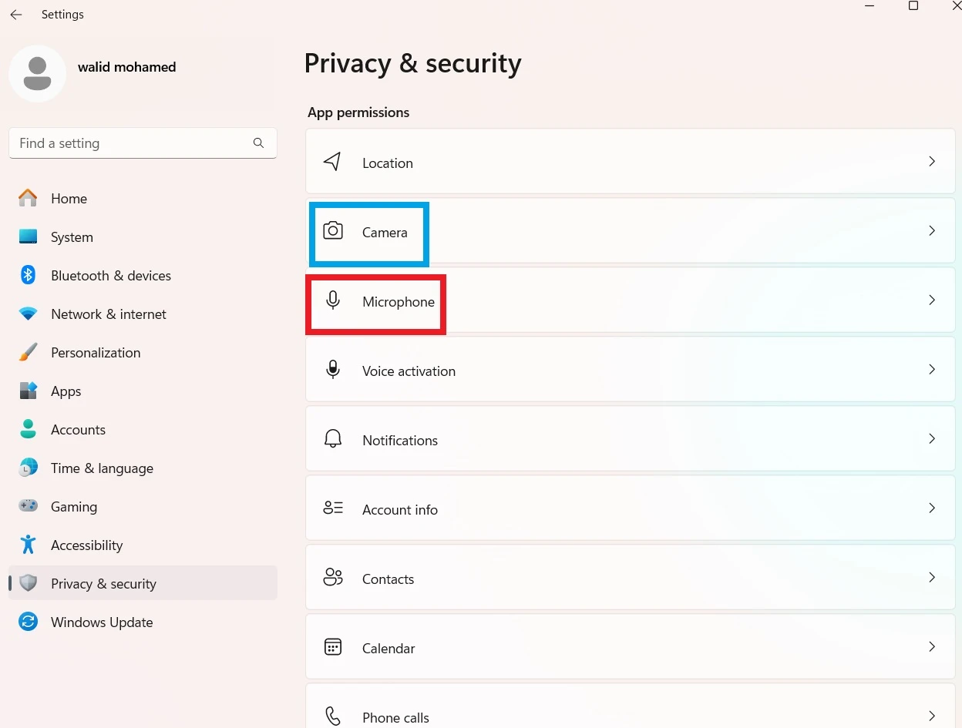The height and width of the screenshot is (728, 962).
Task: Click the Calendar icon
Action: [333, 647]
